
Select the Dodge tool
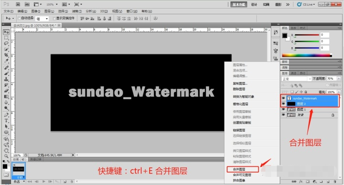pyautogui.click(x=6, y=108)
